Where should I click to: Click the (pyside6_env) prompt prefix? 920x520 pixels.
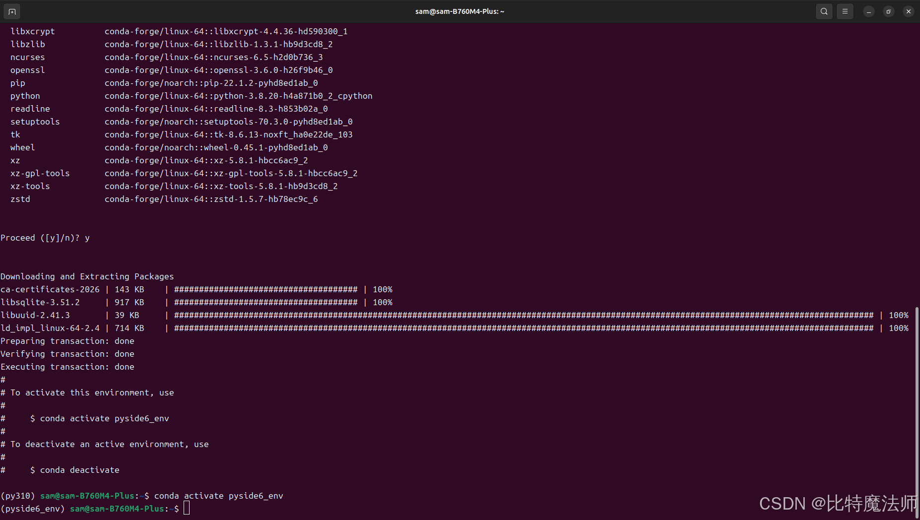[x=33, y=509]
